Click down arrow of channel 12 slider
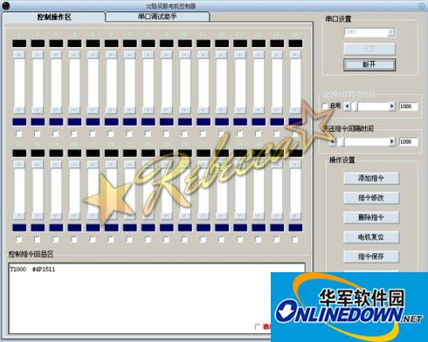This screenshot has height=342, width=428. [x=222, y=110]
